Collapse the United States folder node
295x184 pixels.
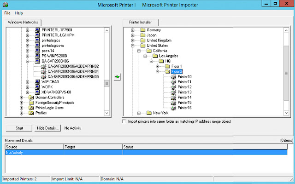(x=133, y=46)
